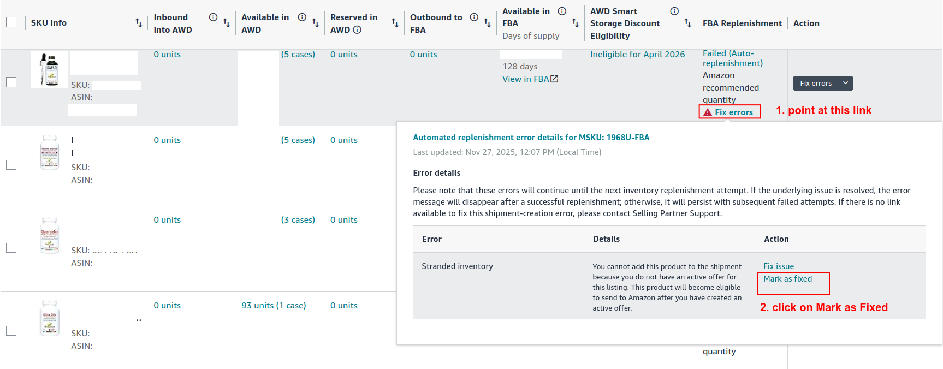This screenshot has width=943, height=369.
Task: Open Ineligible for April 2026 link
Action: pyautogui.click(x=637, y=55)
